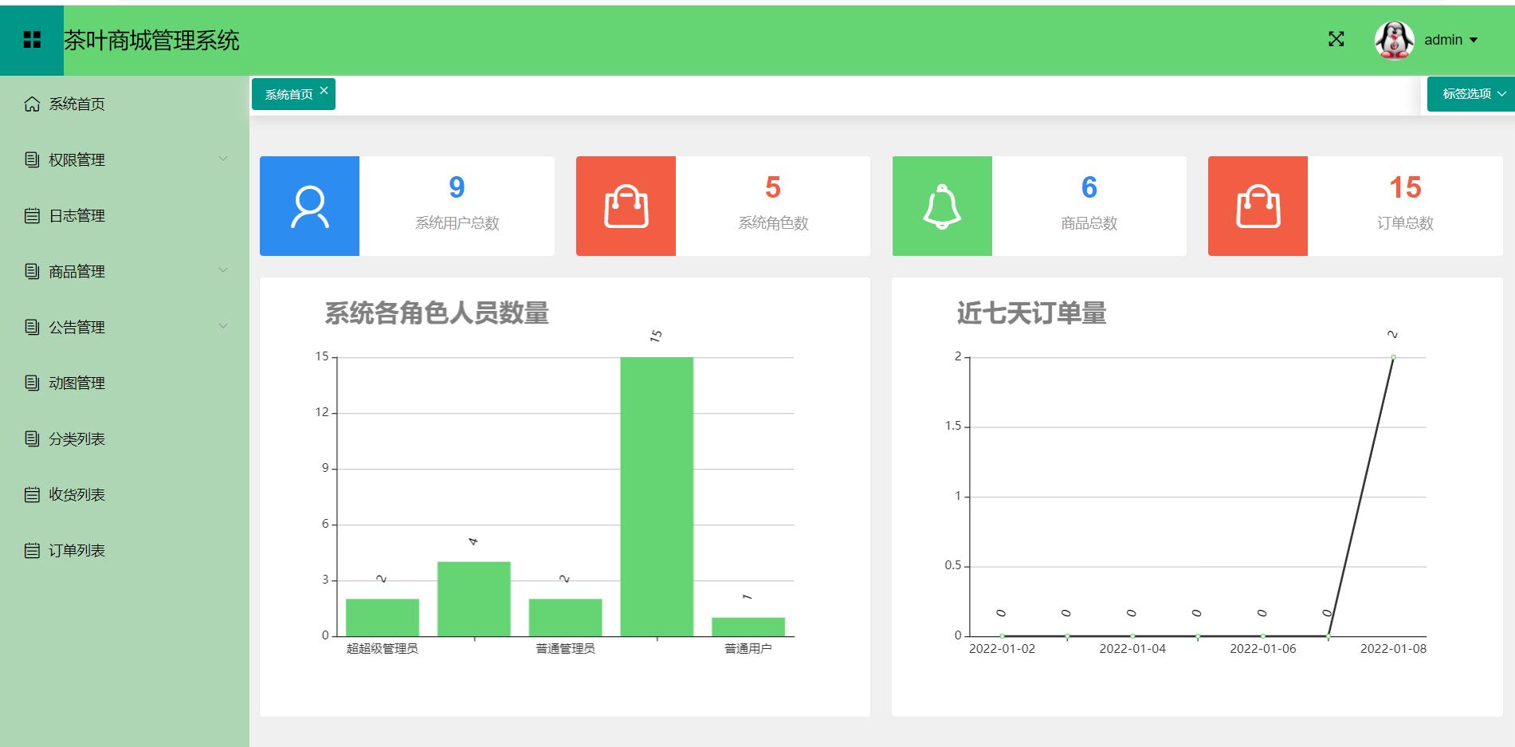
Task: Select the home icon beside 系统首页
Action: coord(32,104)
